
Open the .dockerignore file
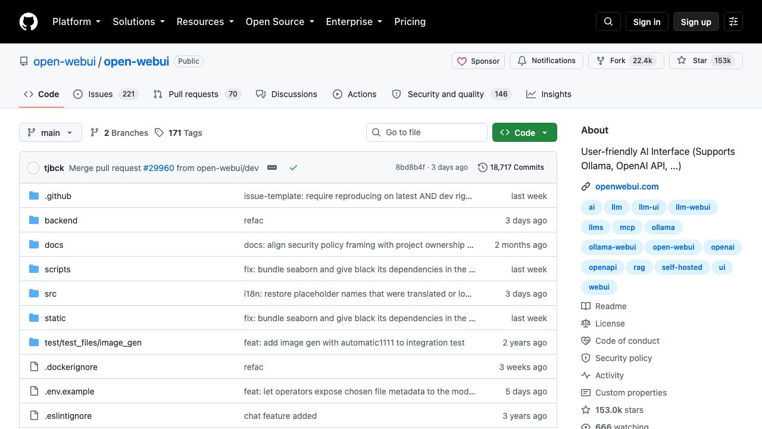[x=71, y=367]
